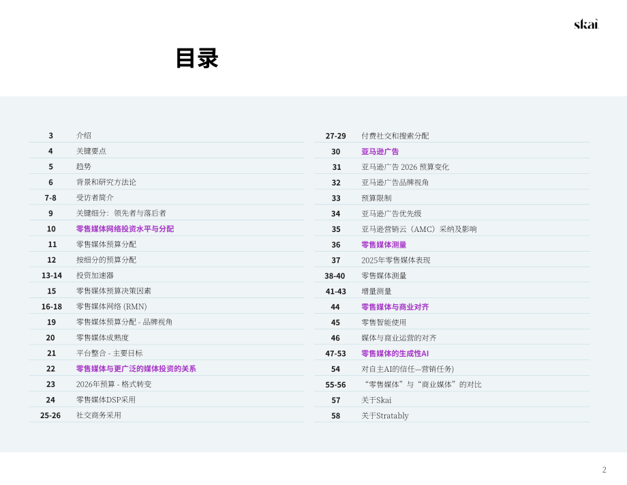Screen dimensions: 627x485
Task: Click page number 27-29
Action: click(x=335, y=136)
